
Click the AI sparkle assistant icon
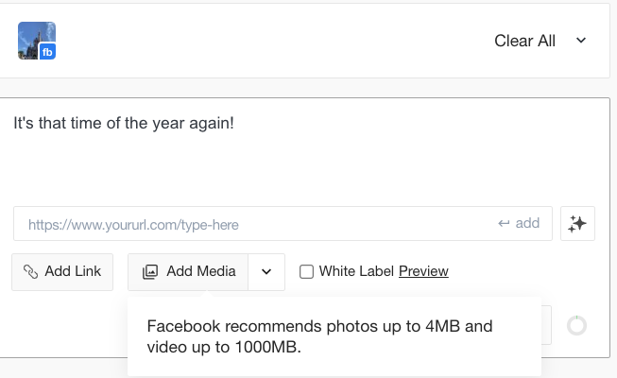(577, 224)
